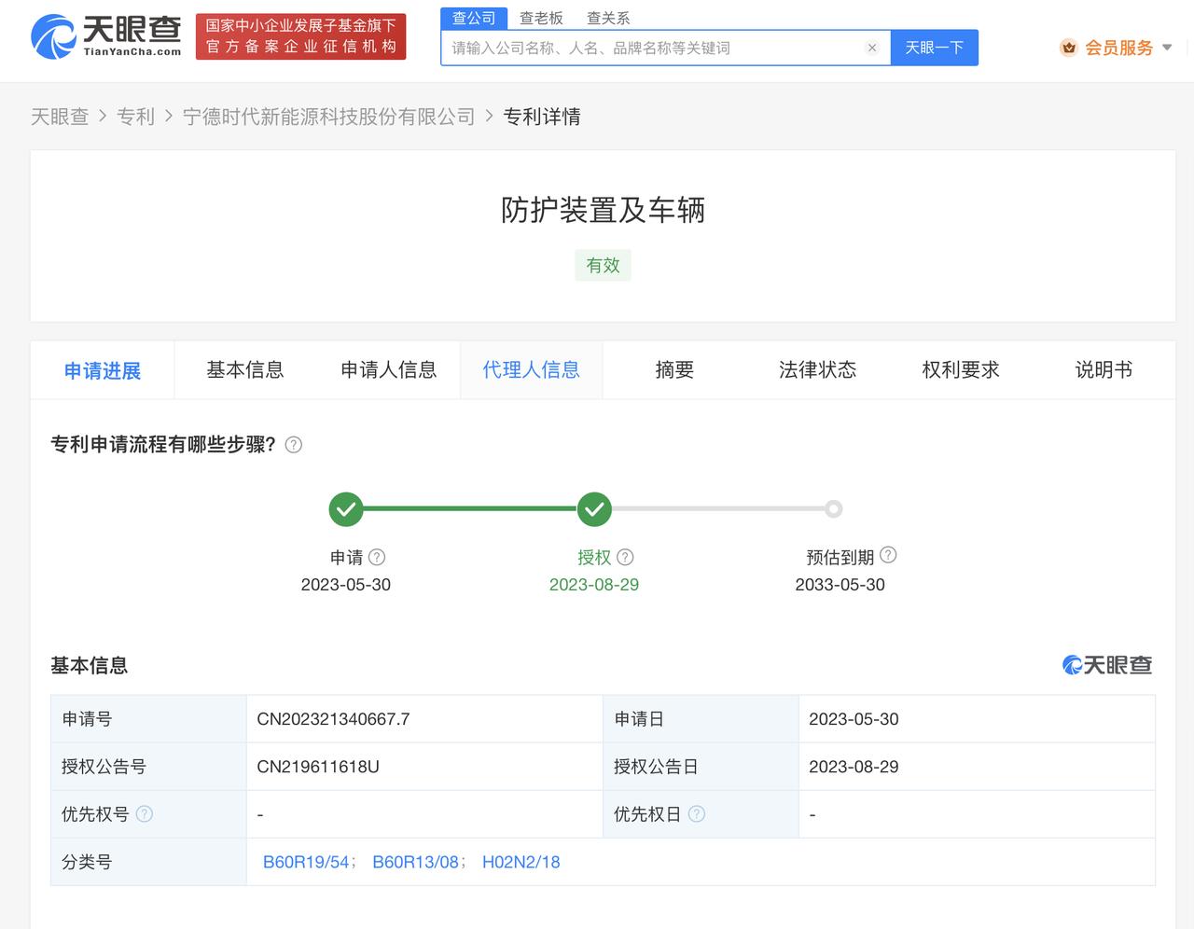Clear the search input with the × icon
Image resolution: width=1194 pixels, height=929 pixels.
point(872,48)
